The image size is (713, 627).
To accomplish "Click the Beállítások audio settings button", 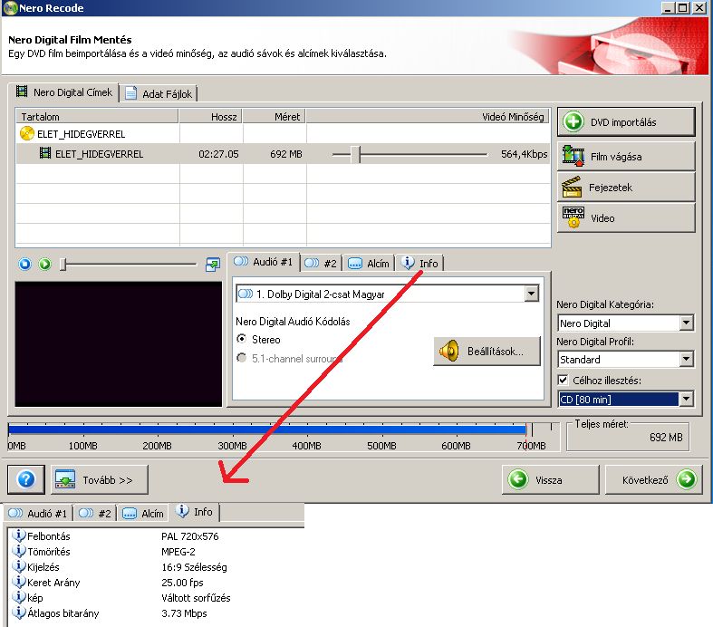I will click(x=487, y=351).
